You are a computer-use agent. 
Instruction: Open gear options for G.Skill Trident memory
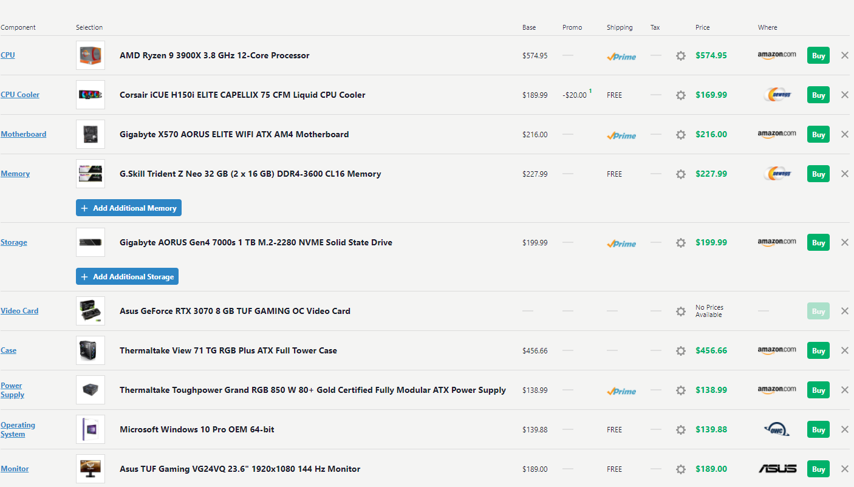681,174
